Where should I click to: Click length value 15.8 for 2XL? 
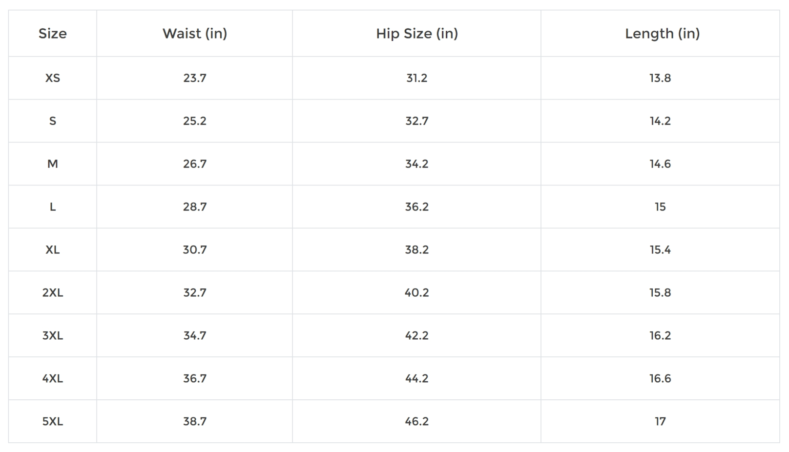(x=660, y=293)
